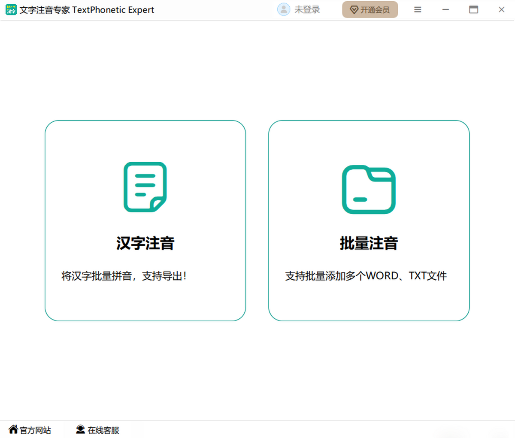
Task: Open the 官方网站 link text
Action: pos(35,430)
